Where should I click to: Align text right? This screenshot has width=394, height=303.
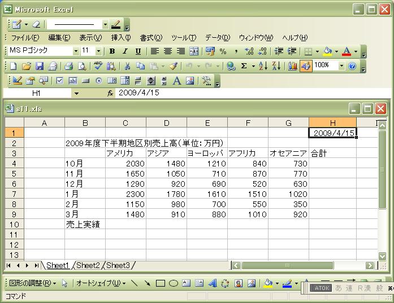tap(181, 51)
